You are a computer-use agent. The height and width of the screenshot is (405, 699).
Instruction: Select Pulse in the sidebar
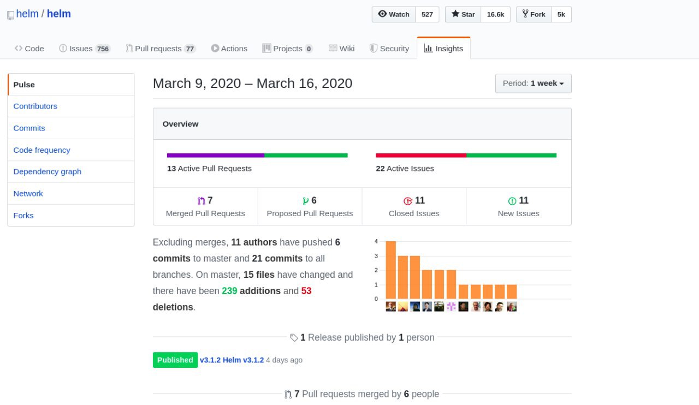tap(71, 85)
